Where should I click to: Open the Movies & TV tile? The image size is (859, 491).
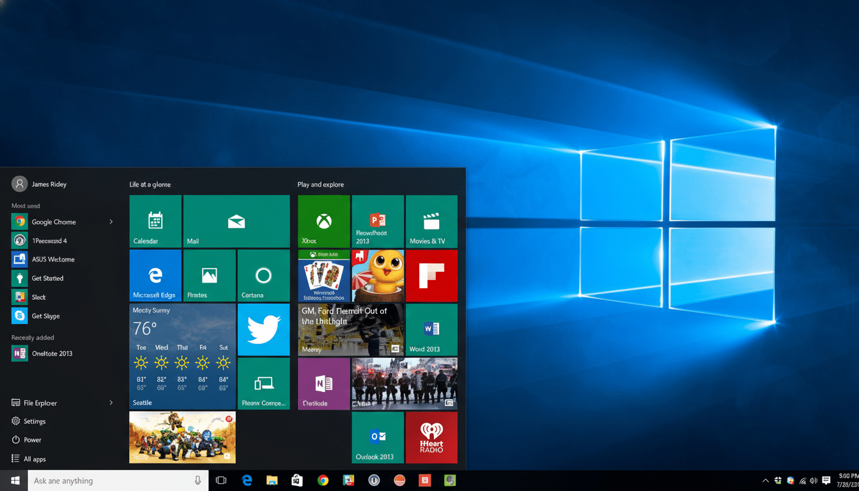pyautogui.click(x=431, y=221)
